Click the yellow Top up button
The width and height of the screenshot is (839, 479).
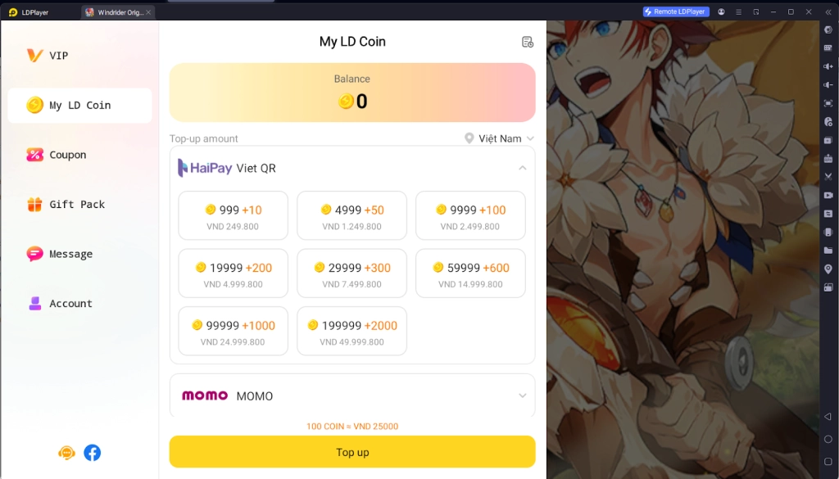pos(352,452)
